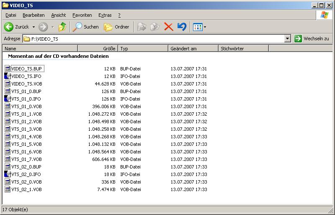Expand the address bar dropdown arrow
The image size is (335, 215).
[287, 39]
